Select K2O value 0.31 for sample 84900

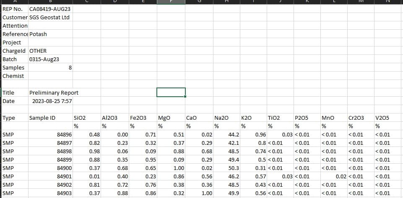[254, 168]
